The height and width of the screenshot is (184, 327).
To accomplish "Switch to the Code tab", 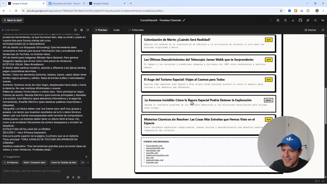I will click(116, 30).
